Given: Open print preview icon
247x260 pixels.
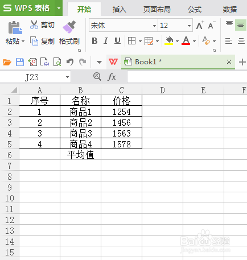Looking at the screenshot, I should 57,62.
